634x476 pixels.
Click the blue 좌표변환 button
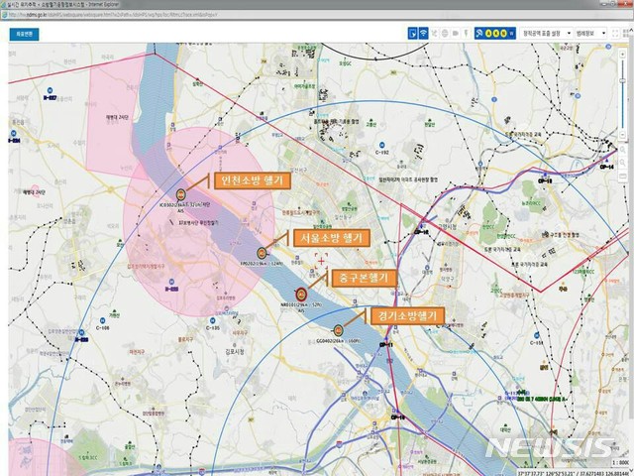pyautogui.click(x=23, y=33)
